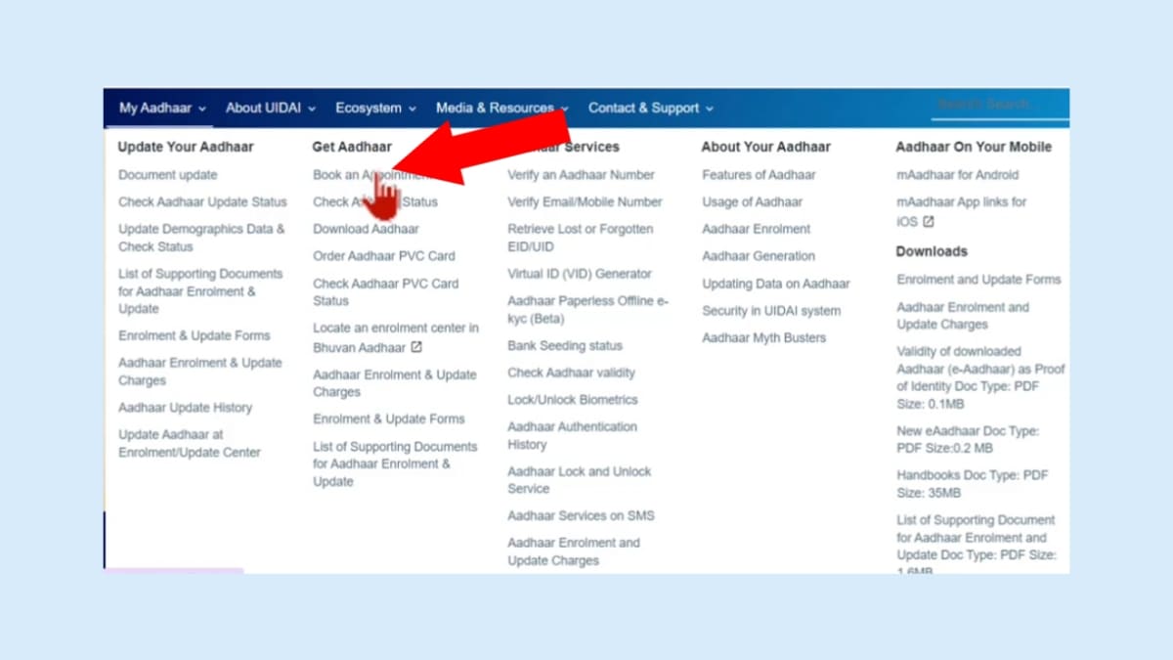Open the Media & Resources menu
This screenshot has width=1173, height=660.
coord(501,109)
